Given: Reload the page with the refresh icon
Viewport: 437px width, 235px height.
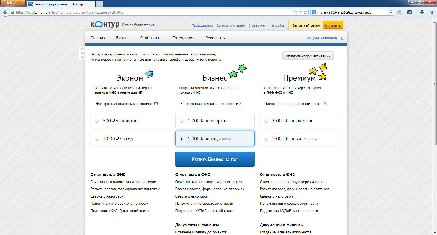Looking at the screenshot, I should coord(305,12).
